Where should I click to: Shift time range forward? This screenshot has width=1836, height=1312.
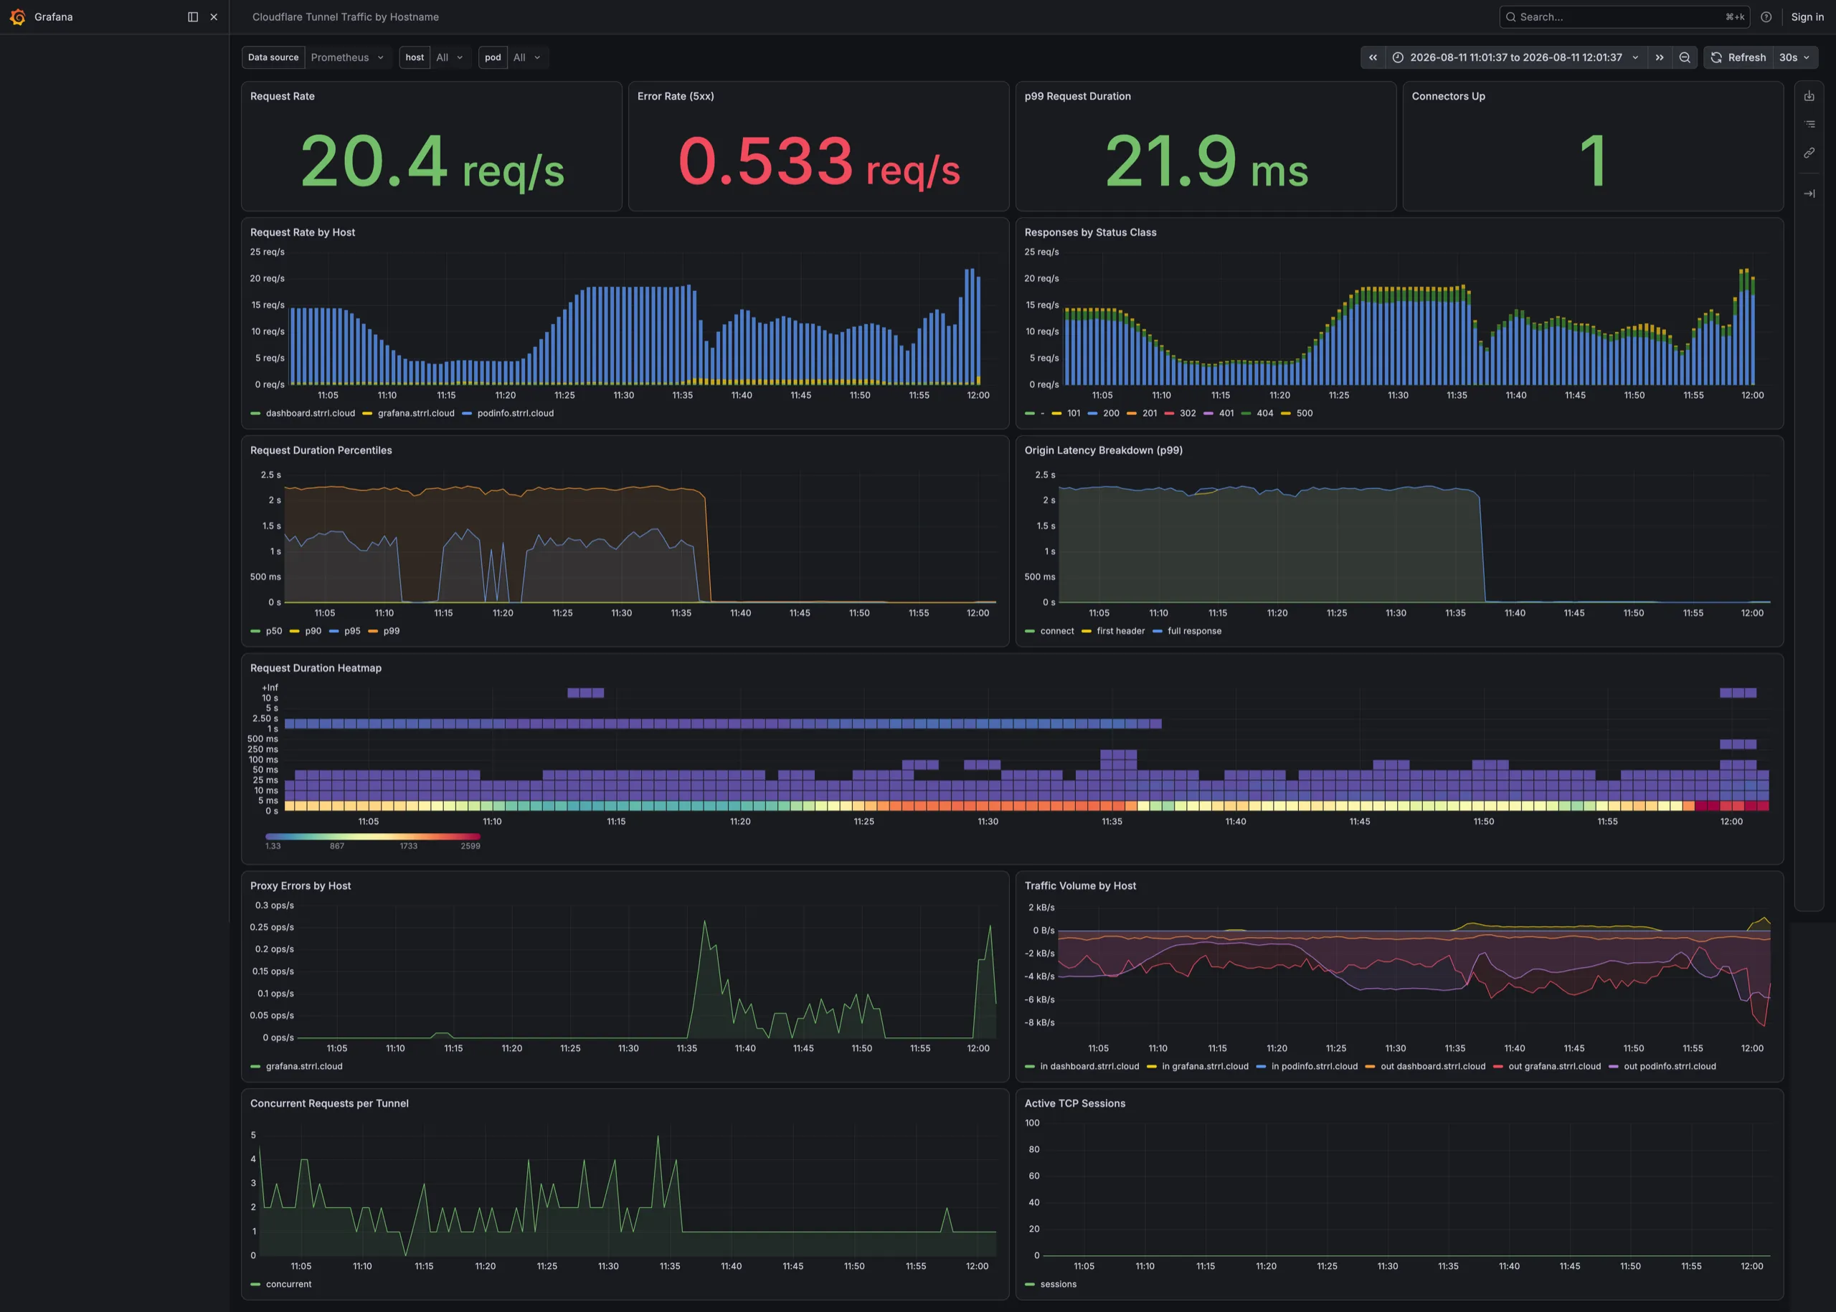click(1659, 57)
